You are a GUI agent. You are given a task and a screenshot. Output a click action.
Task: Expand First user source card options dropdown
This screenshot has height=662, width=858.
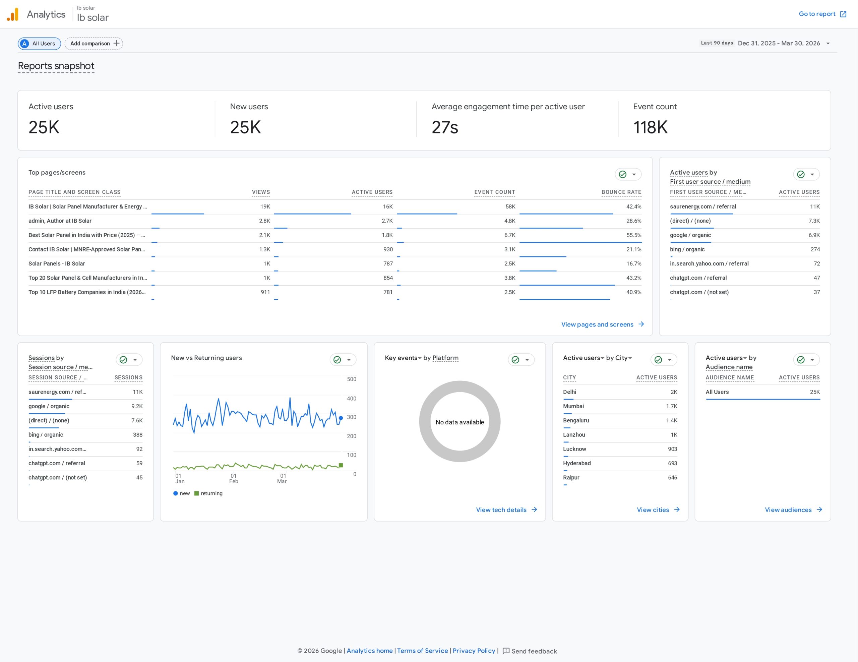point(812,174)
